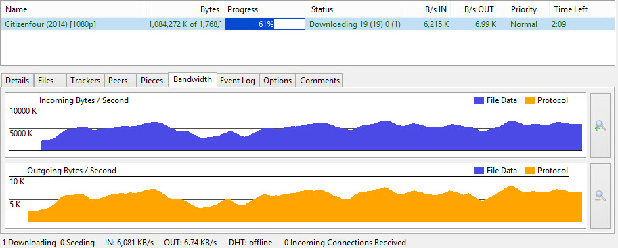View the Event Log tab
Viewport: 618px width, 248px height.
tap(238, 81)
